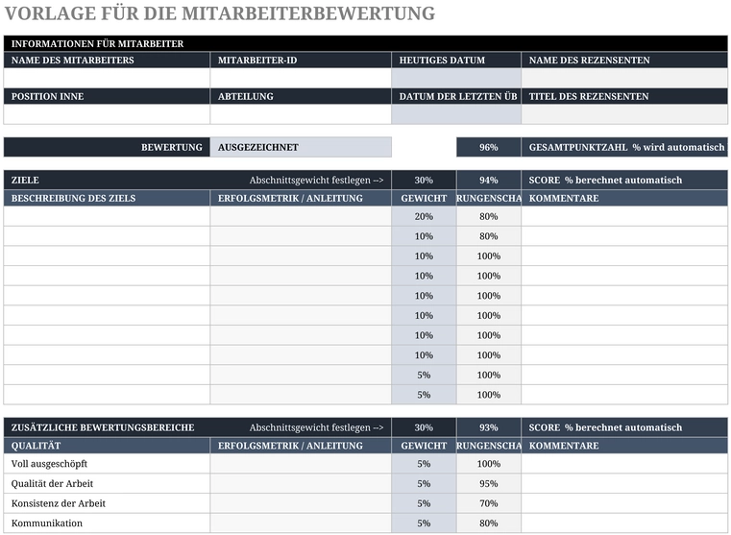Click the field under 'Datum der letzten Üb'
This screenshot has width=731, height=535.
[x=456, y=114]
